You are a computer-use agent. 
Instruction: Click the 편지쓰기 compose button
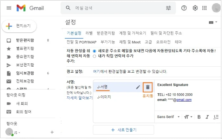tap(19, 26)
